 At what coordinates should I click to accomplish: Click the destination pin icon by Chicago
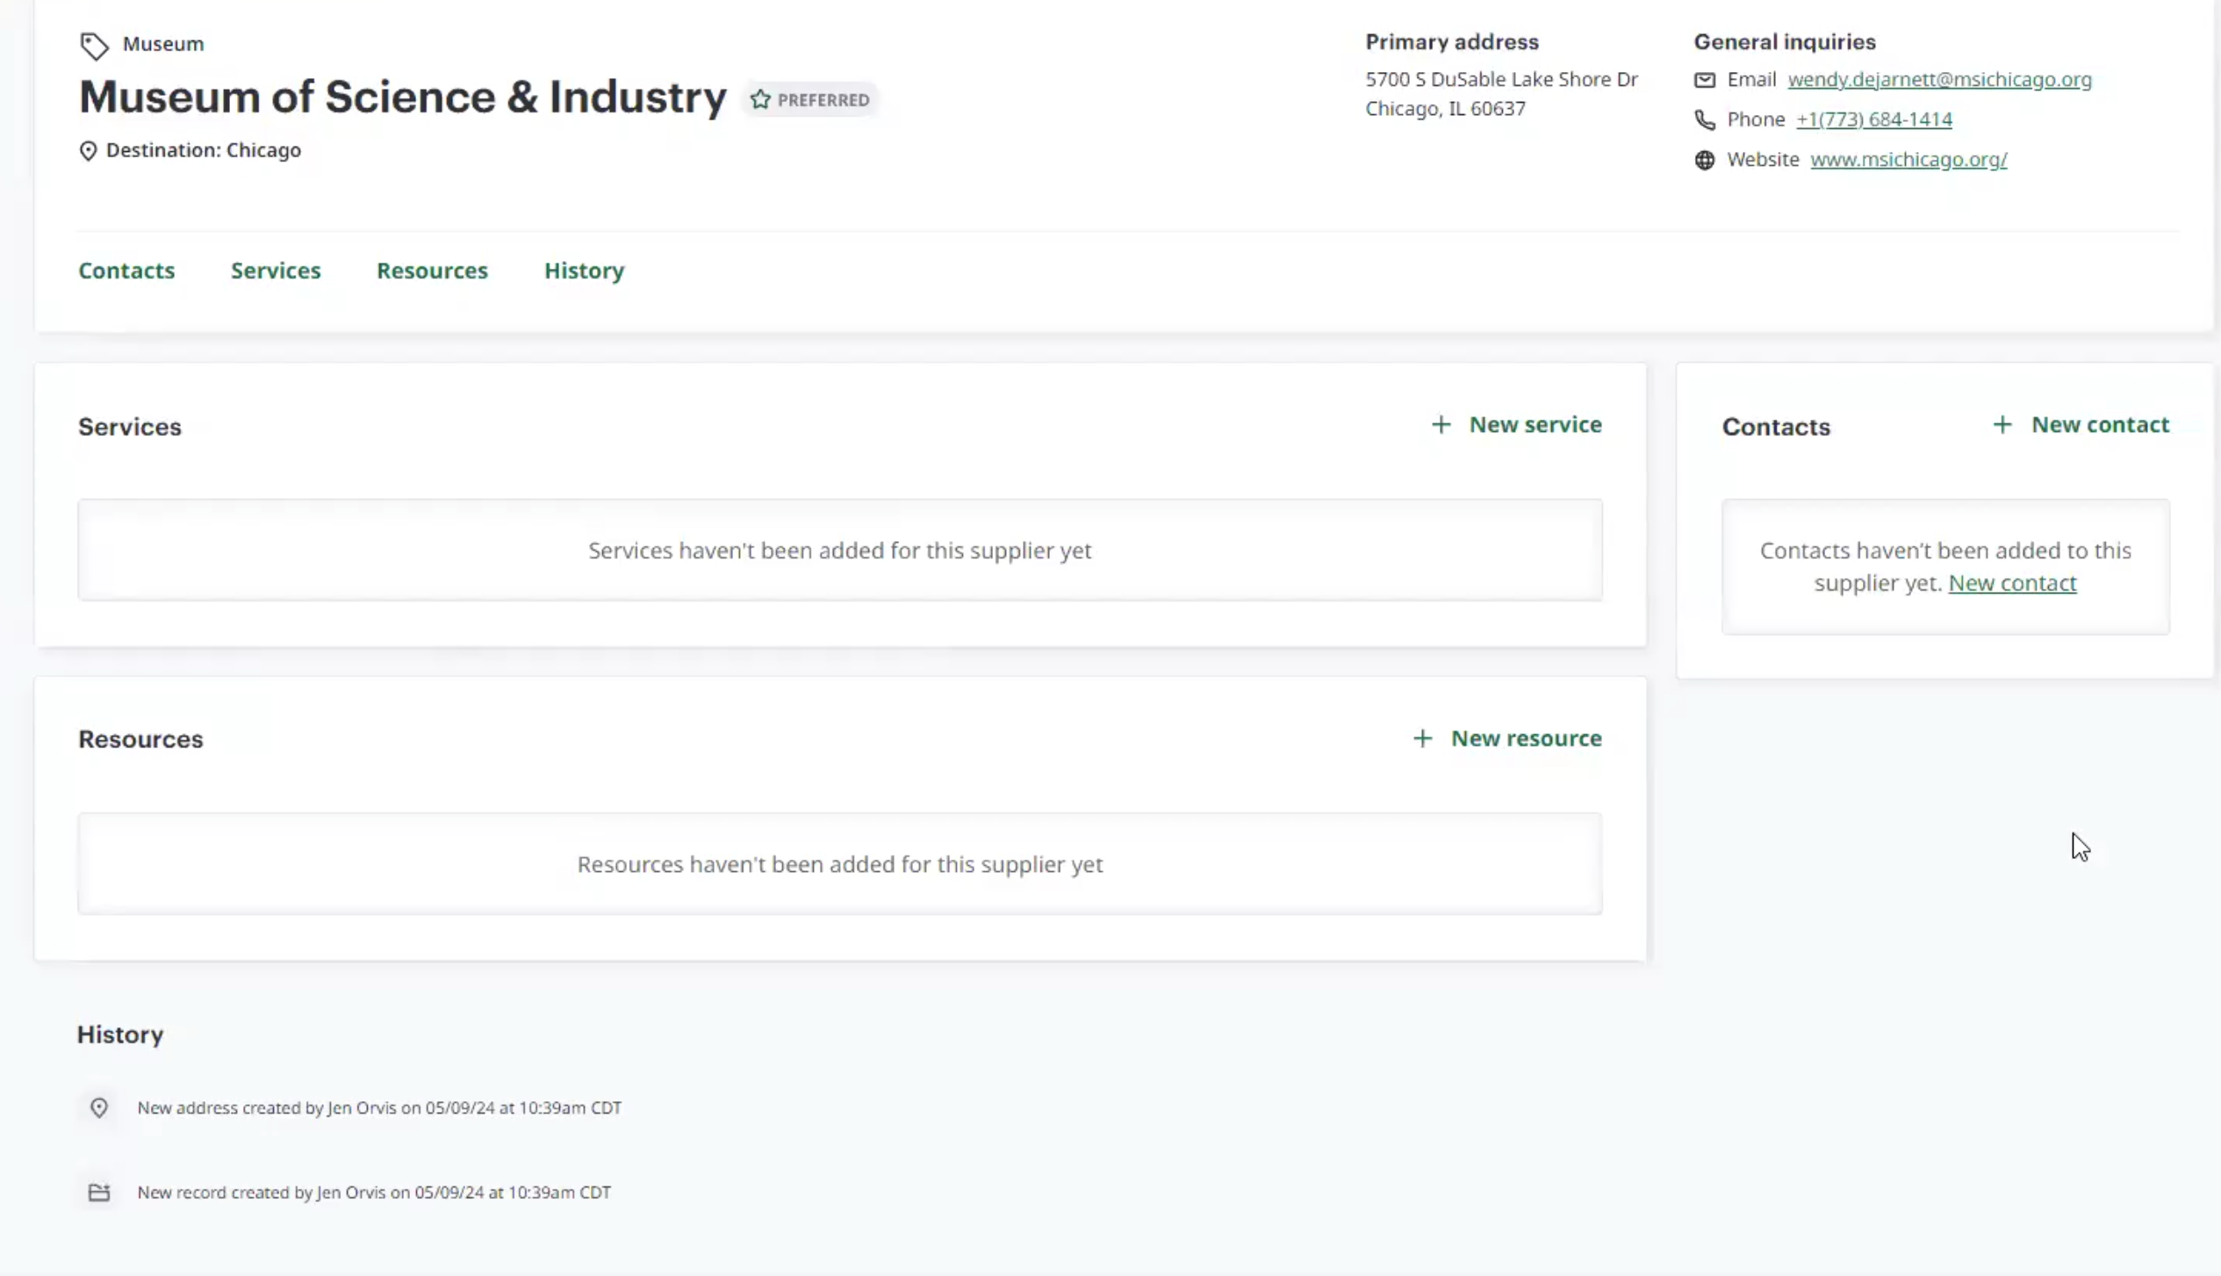click(x=88, y=151)
